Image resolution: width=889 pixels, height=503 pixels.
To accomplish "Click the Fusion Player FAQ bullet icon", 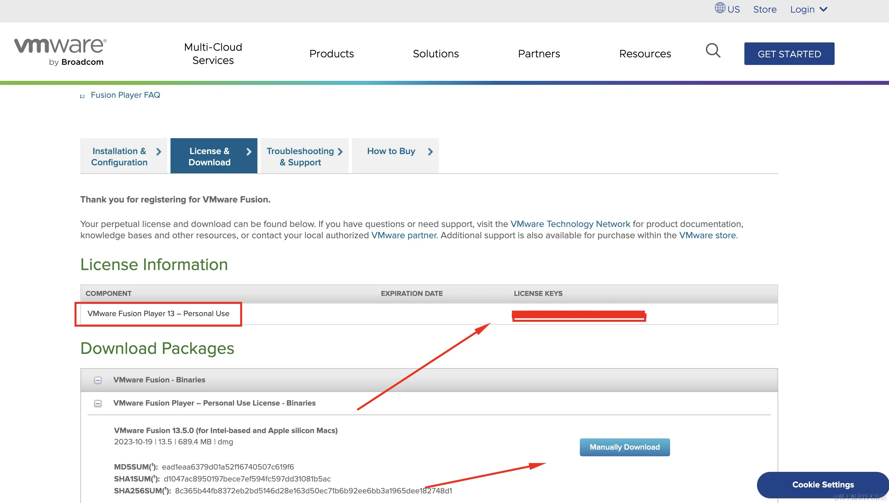I will (x=82, y=96).
